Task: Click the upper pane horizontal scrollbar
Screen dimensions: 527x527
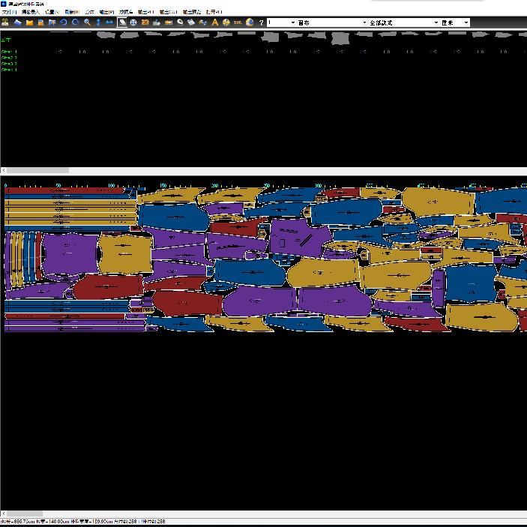Action: pos(37,170)
